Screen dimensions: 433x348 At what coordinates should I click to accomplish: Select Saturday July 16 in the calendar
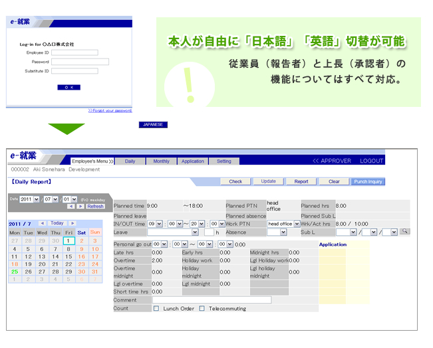point(81,256)
